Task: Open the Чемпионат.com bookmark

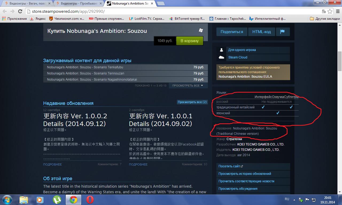Action: point(67,19)
